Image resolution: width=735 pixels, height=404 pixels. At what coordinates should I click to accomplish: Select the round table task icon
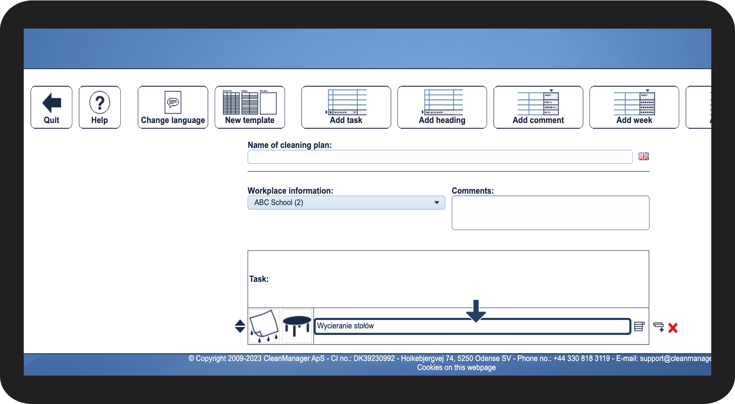297,326
